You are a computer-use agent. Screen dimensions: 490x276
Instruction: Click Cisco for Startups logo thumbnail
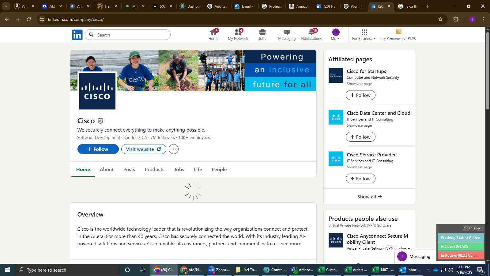(336, 75)
